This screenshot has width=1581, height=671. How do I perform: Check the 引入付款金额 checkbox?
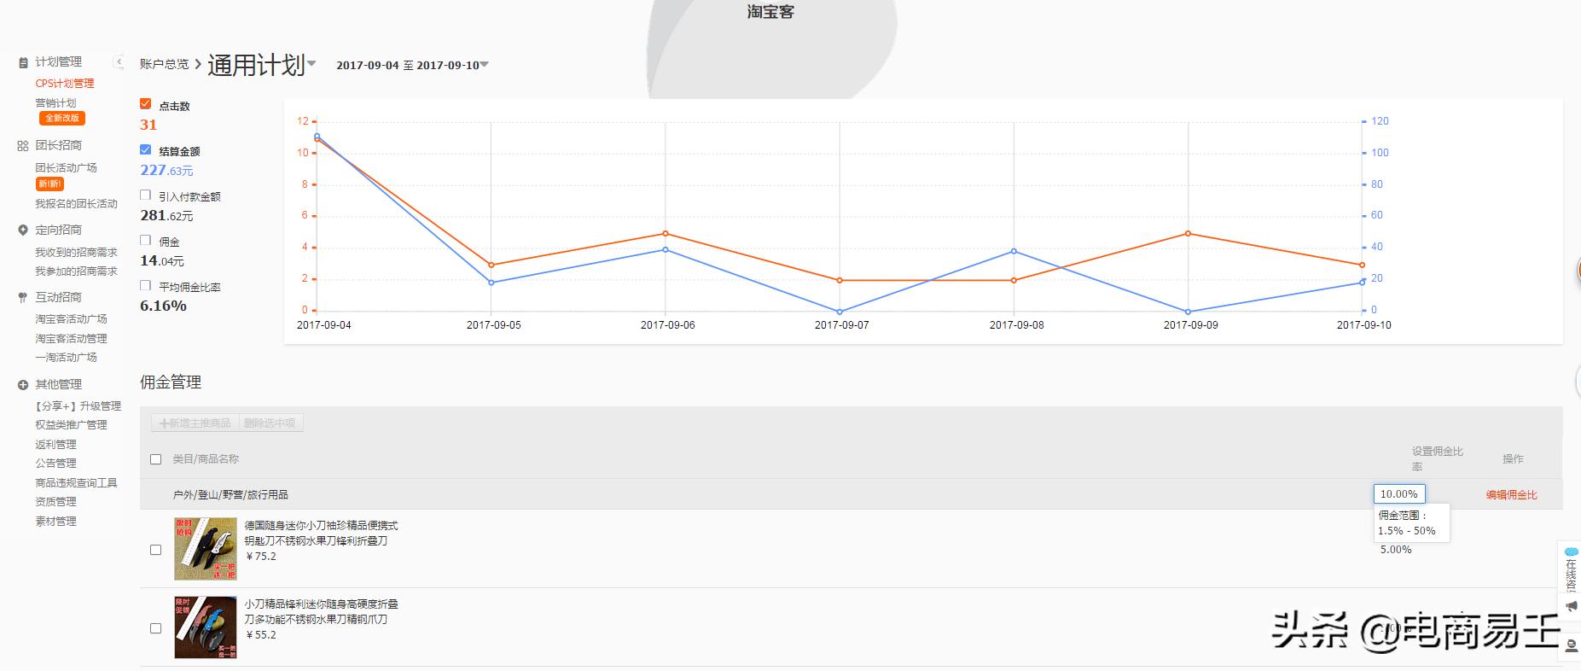click(x=145, y=195)
